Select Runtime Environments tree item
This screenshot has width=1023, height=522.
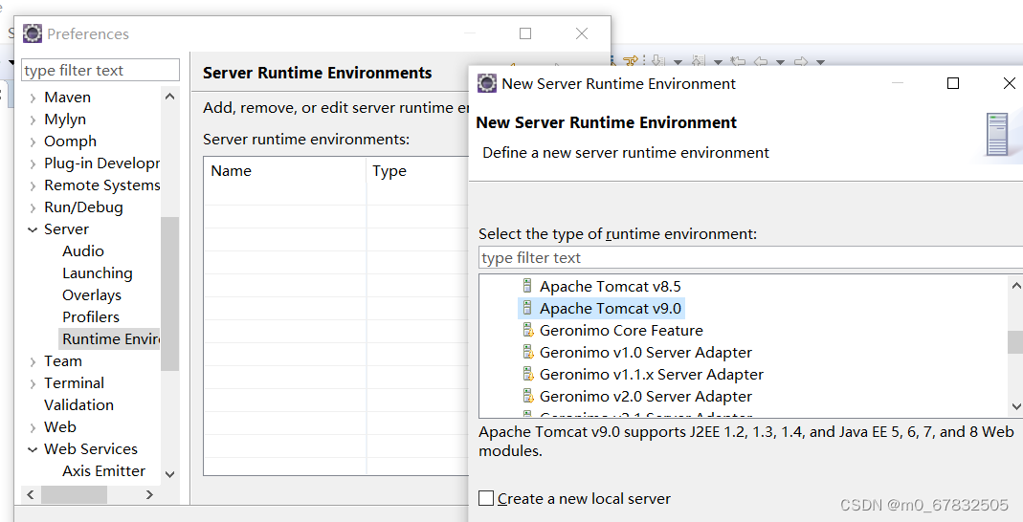[110, 338]
